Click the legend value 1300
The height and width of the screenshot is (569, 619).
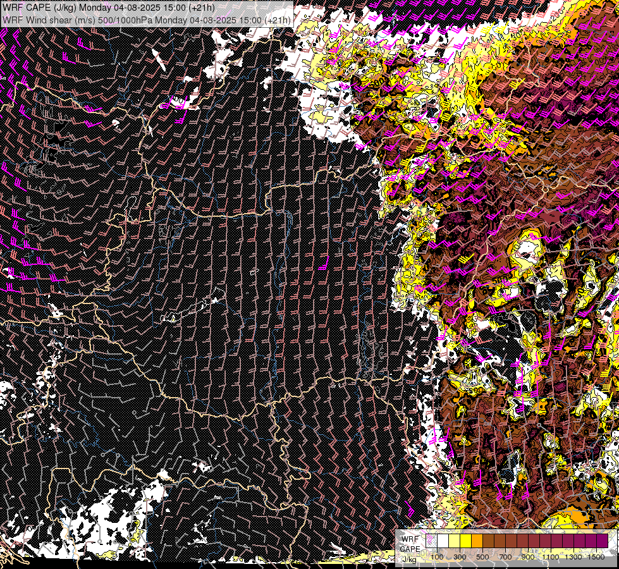click(x=573, y=557)
